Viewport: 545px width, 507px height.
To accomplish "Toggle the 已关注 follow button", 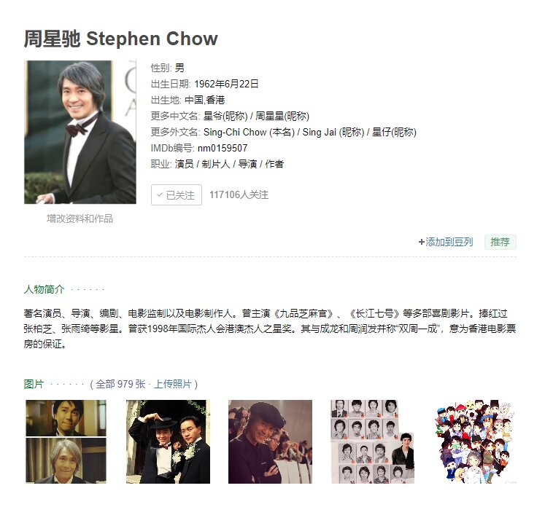I will (x=177, y=194).
